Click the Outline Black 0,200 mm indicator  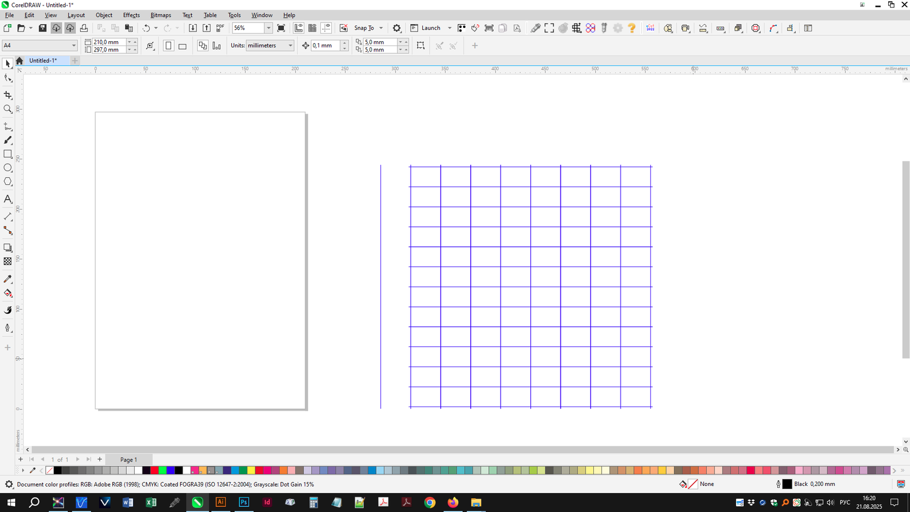point(806,484)
